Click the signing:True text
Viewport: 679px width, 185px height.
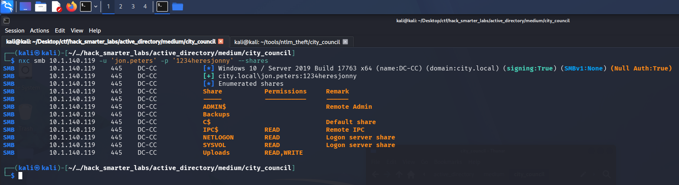(x=530, y=69)
